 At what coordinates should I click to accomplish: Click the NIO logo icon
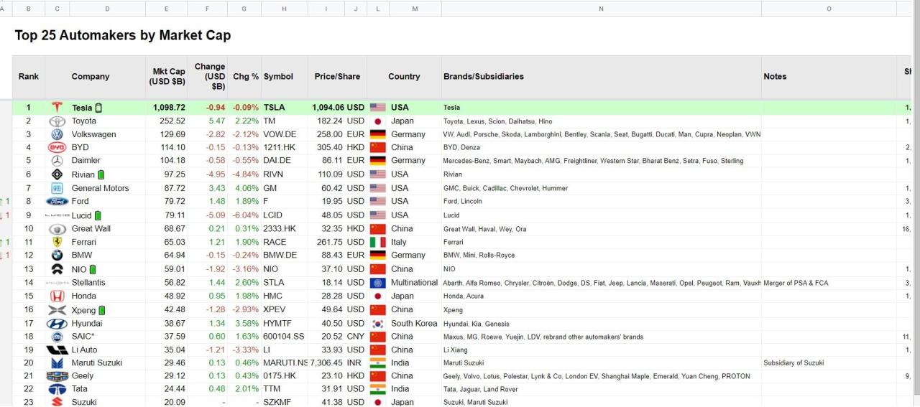click(x=57, y=269)
